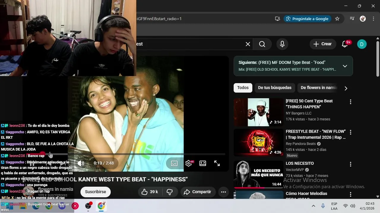Click the scrollbar down arrow

click(x=378, y=196)
